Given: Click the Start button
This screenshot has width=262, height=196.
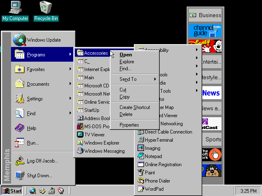Looking at the screenshot, I should coord(12,191).
